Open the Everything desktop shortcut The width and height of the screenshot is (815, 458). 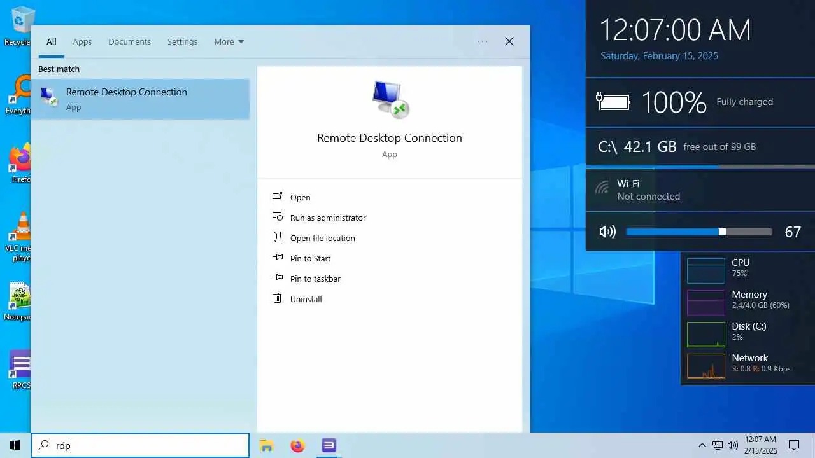pos(19,94)
